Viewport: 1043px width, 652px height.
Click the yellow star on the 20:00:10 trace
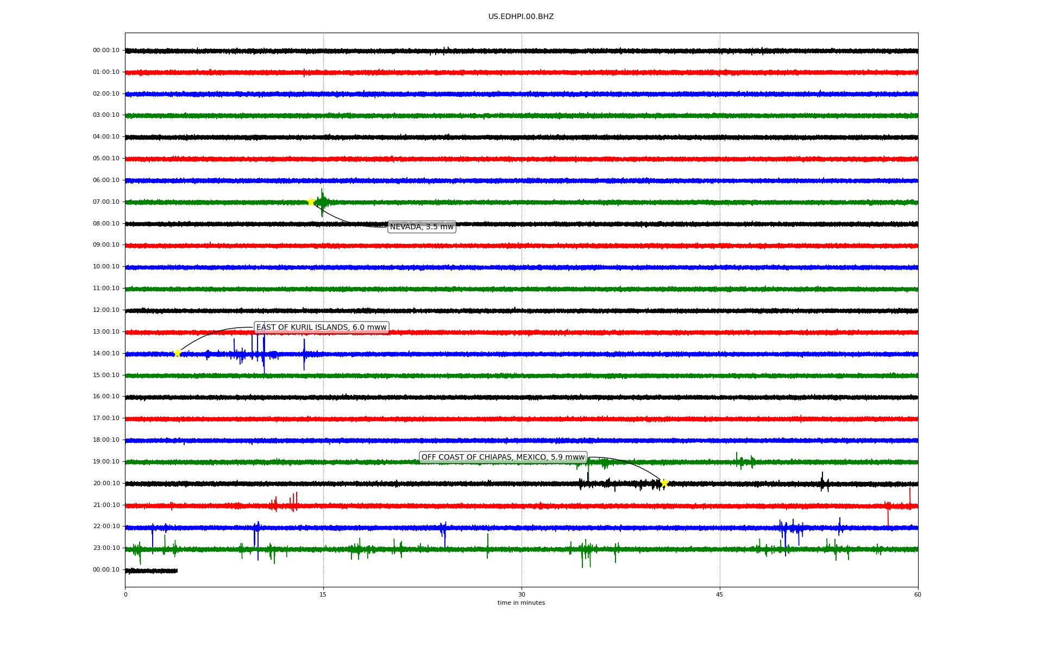click(664, 483)
